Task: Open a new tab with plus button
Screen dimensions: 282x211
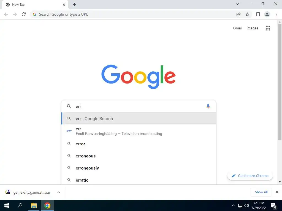Action: pos(74,5)
